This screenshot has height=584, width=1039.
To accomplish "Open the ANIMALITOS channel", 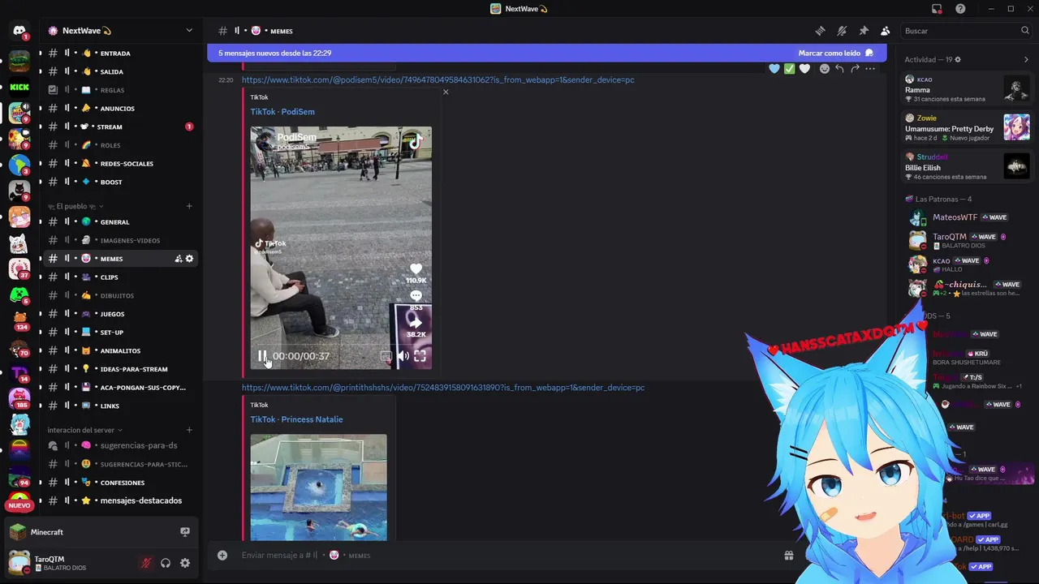I will coord(120,350).
